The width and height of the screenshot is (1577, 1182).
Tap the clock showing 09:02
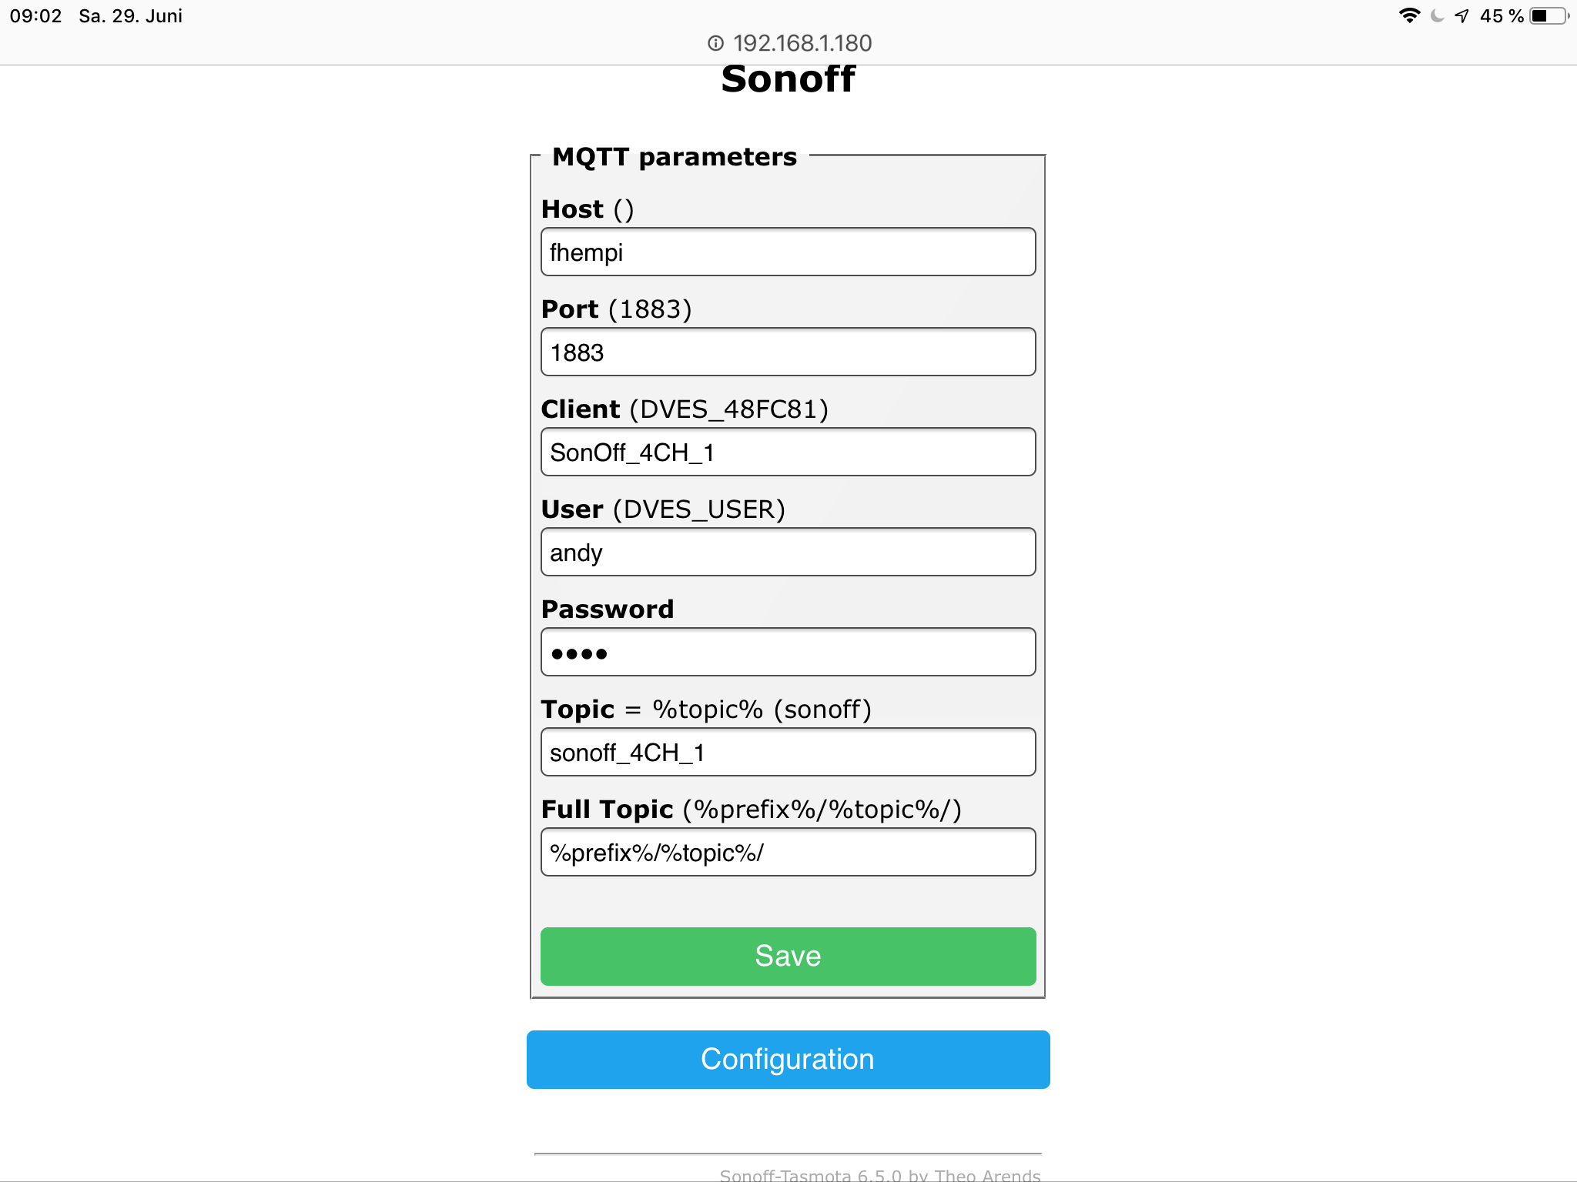coord(35,16)
